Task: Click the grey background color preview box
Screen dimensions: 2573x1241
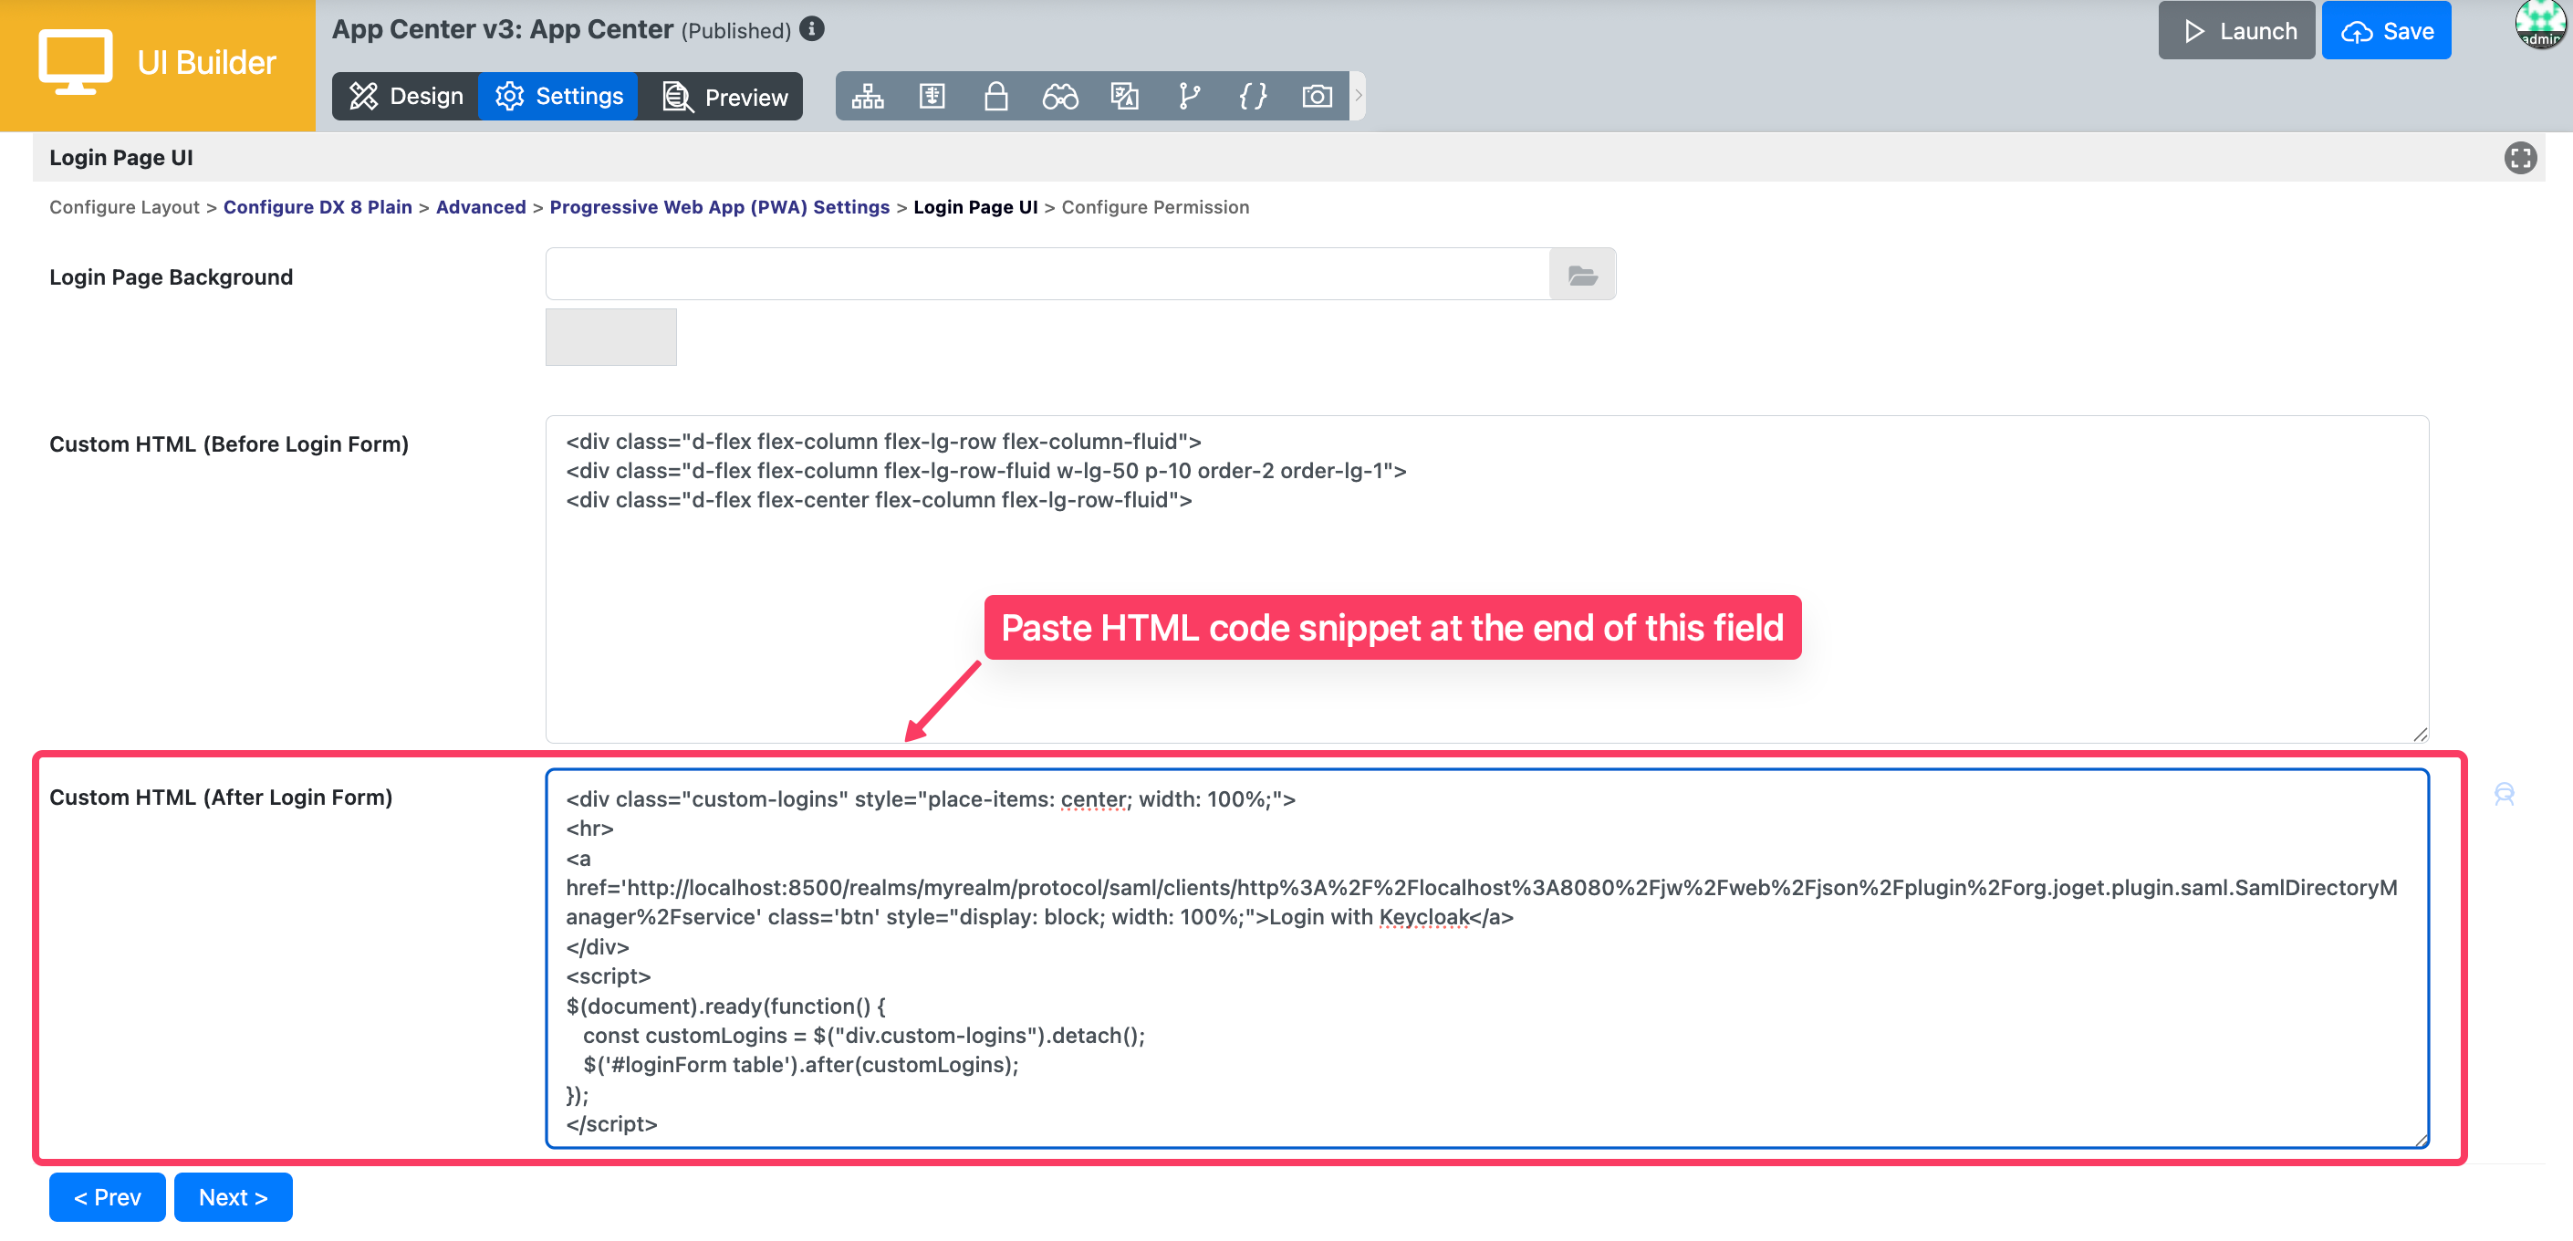Action: click(x=610, y=337)
